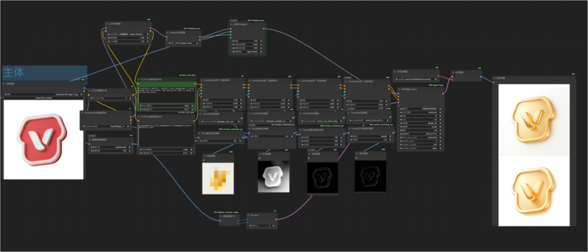Collapse the LoRA loader node via its title dot
This screenshot has height=252, width=588.
106,23
